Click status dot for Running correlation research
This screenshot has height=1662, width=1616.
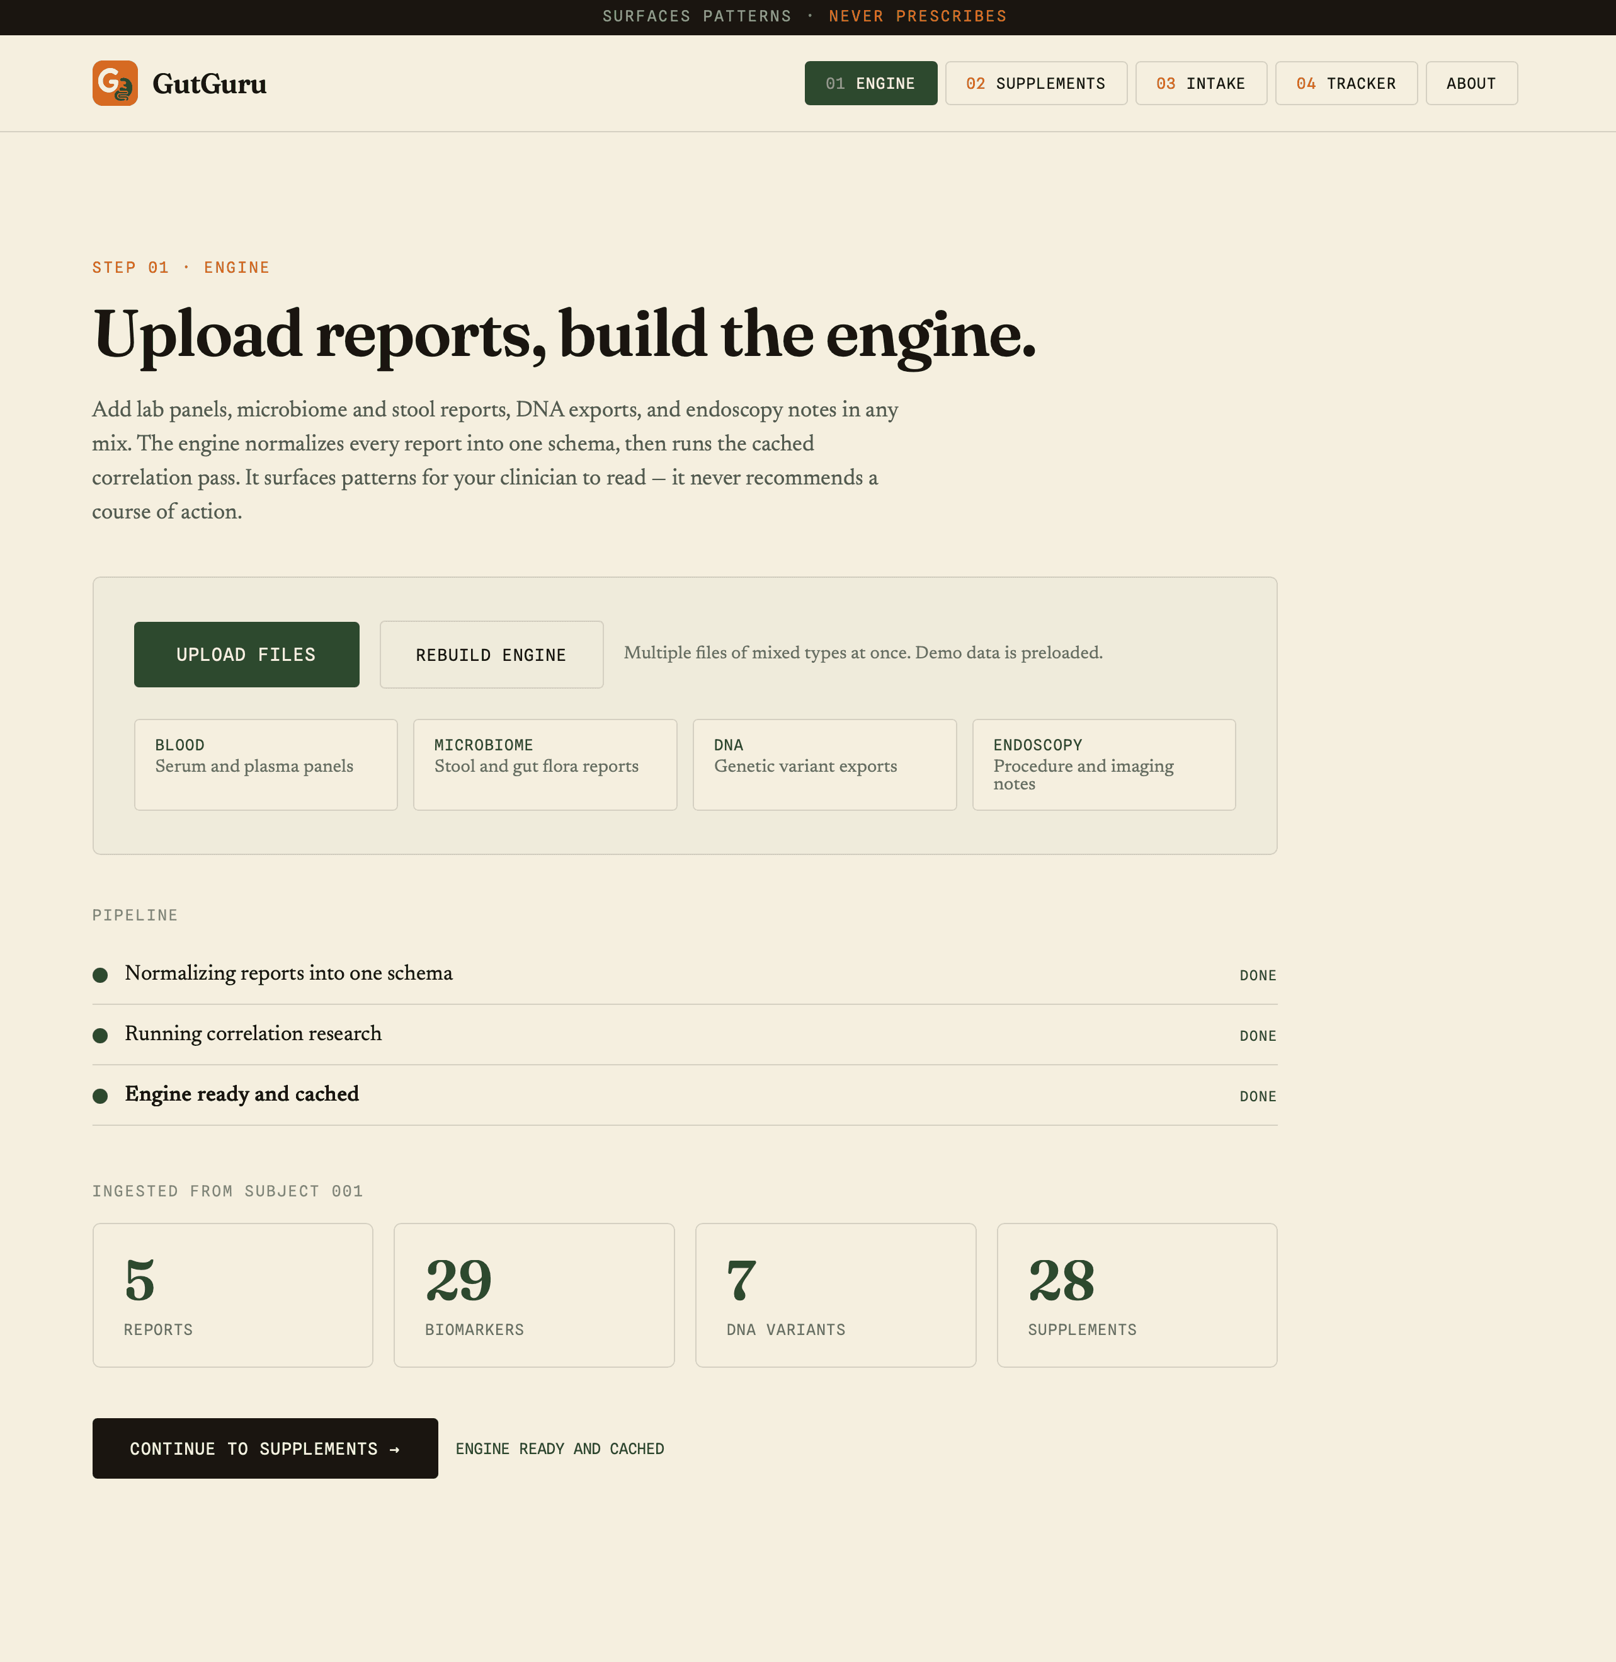pyautogui.click(x=100, y=1035)
